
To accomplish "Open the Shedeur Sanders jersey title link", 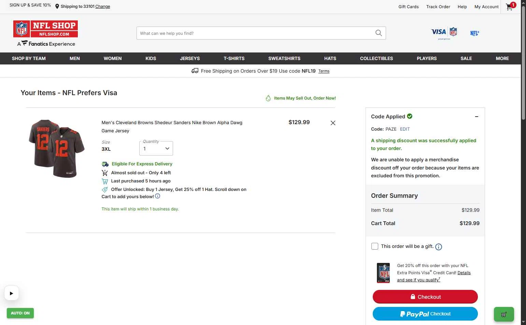I will pos(172,127).
